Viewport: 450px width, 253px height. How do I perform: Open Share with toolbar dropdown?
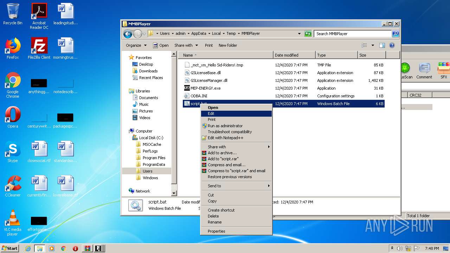click(186, 45)
